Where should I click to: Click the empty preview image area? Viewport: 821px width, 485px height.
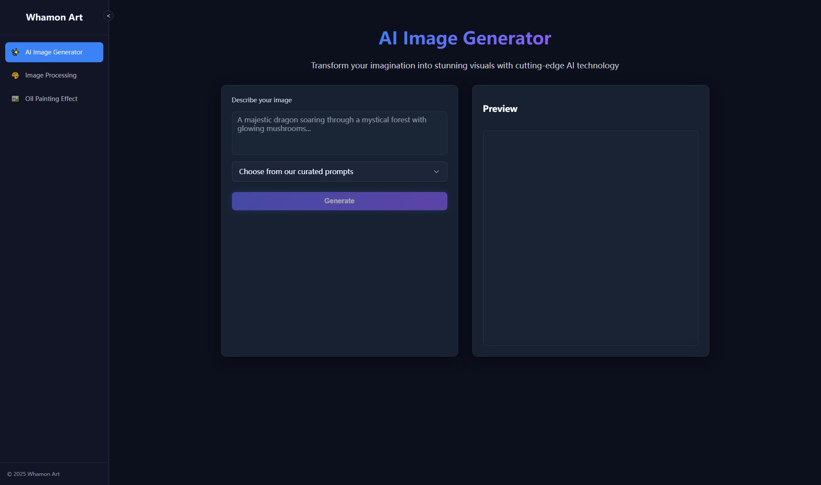(590, 238)
